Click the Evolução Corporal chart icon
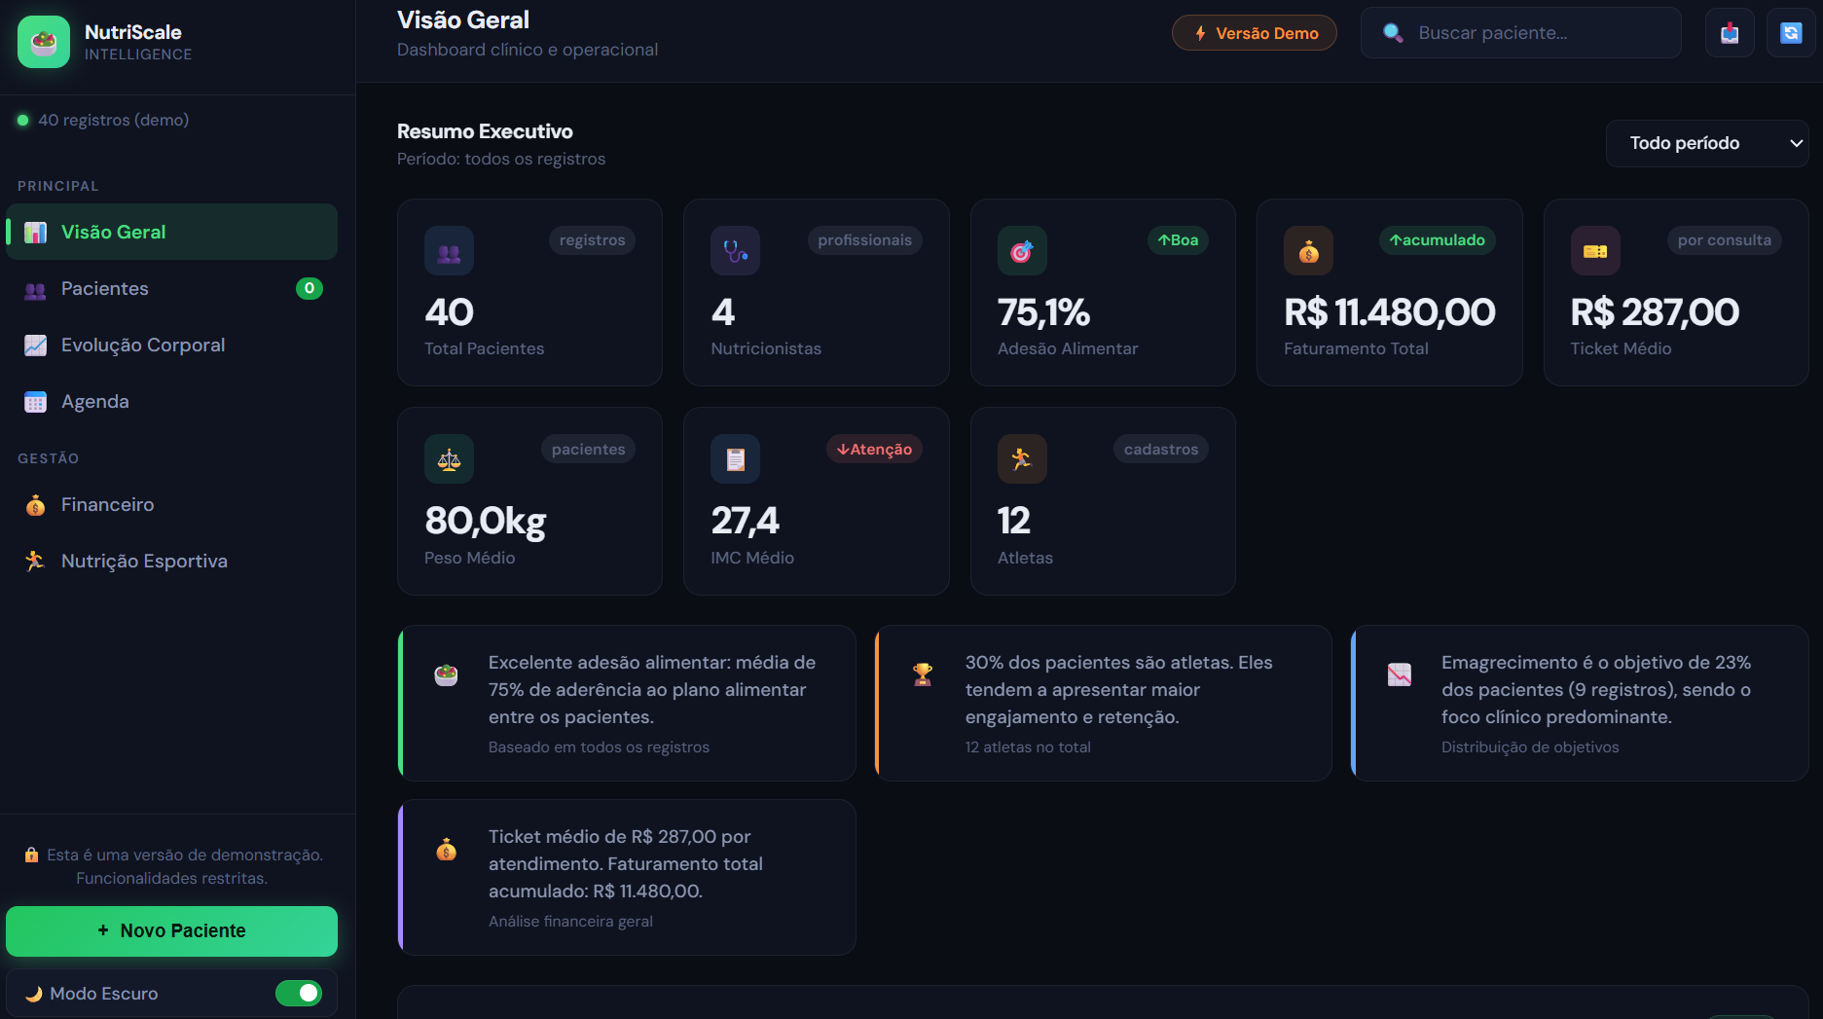Screen dimensions: 1823x1019 (x=35, y=346)
